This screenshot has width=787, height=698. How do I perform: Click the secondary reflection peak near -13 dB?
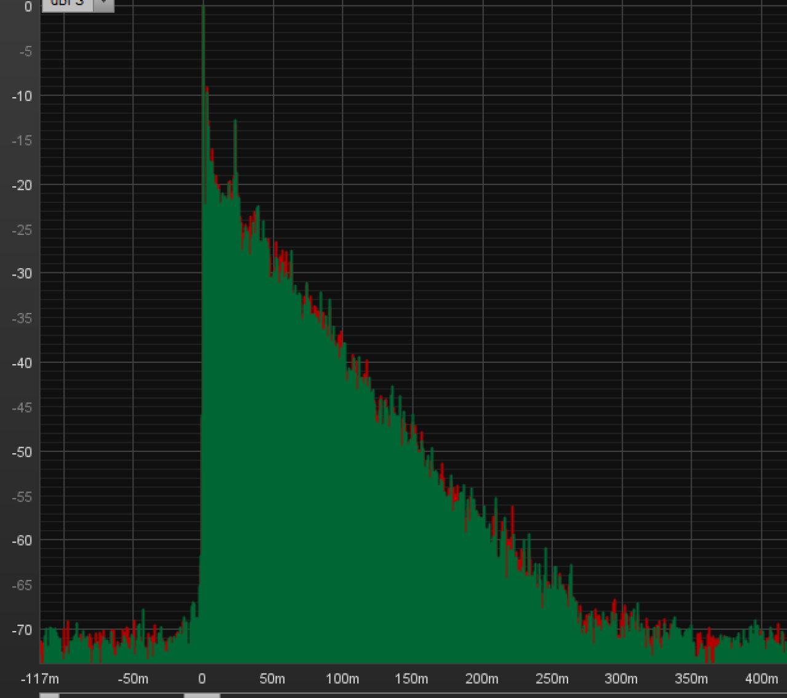coord(235,123)
